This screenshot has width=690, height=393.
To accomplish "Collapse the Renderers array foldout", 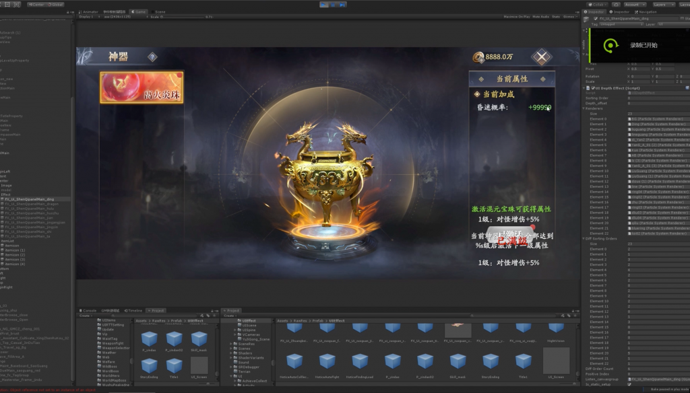I will tap(584, 108).
